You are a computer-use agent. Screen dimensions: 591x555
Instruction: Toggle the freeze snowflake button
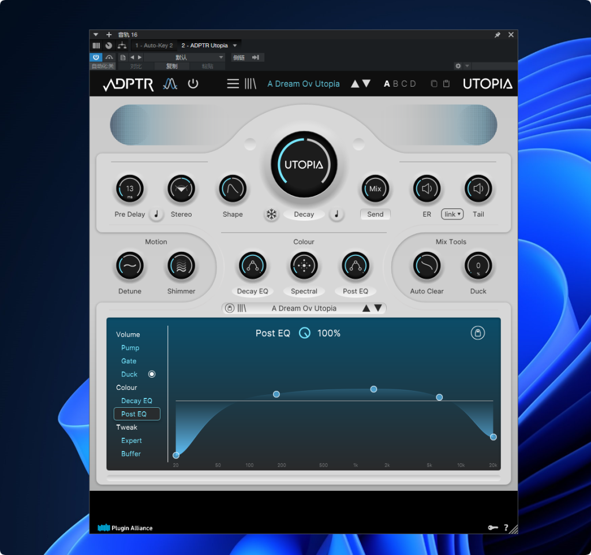click(x=271, y=214)
